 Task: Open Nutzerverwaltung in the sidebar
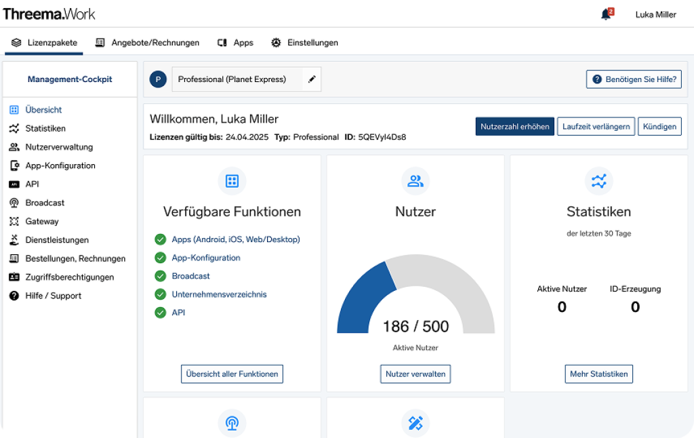(x=59, y=147)
